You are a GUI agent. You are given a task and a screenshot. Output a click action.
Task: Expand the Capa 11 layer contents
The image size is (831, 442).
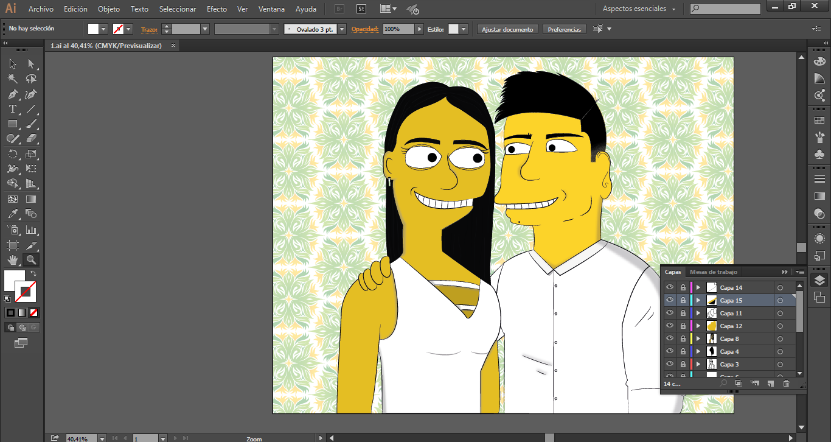698,313
